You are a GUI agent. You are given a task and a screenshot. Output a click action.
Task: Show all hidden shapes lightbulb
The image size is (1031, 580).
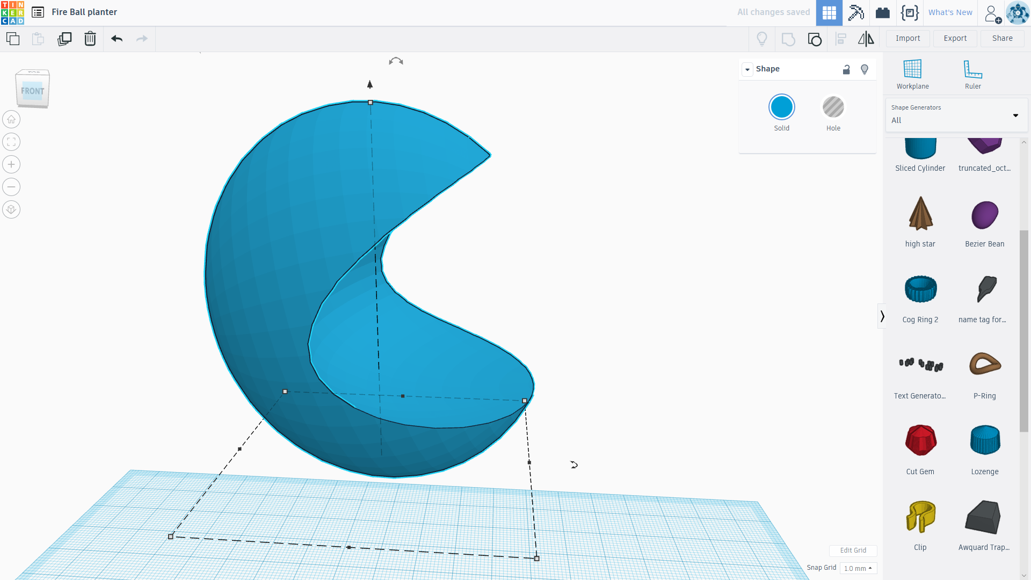pyautogui.click(x=762, y=39)
